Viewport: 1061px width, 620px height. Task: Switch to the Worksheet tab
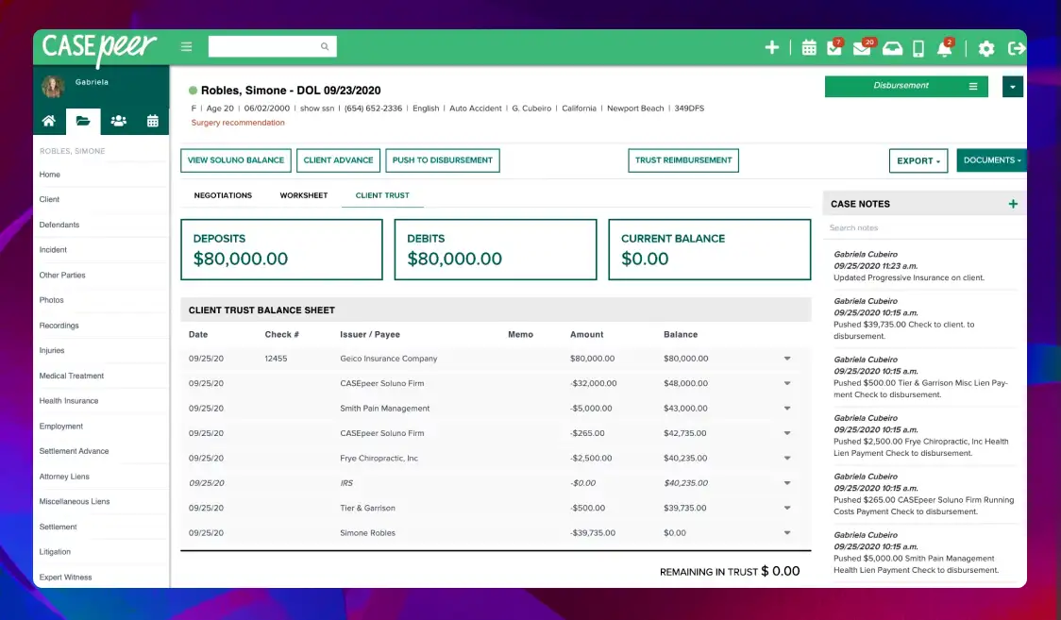tap(303, 195)
